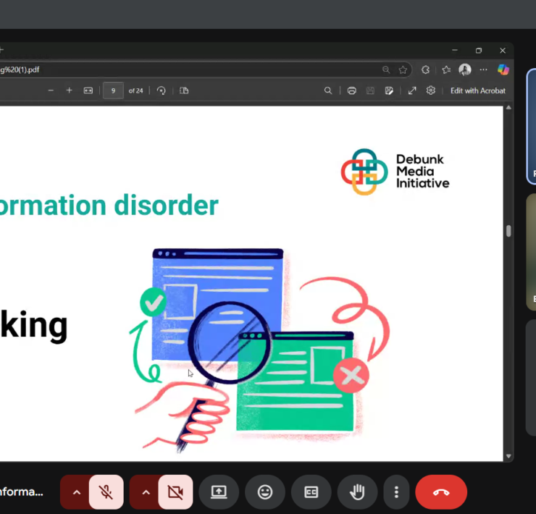Image resolution: width=536 pixels, height=514 pixels.
Task: Enter full screen PDF view
Action: [x=412, y=90]
